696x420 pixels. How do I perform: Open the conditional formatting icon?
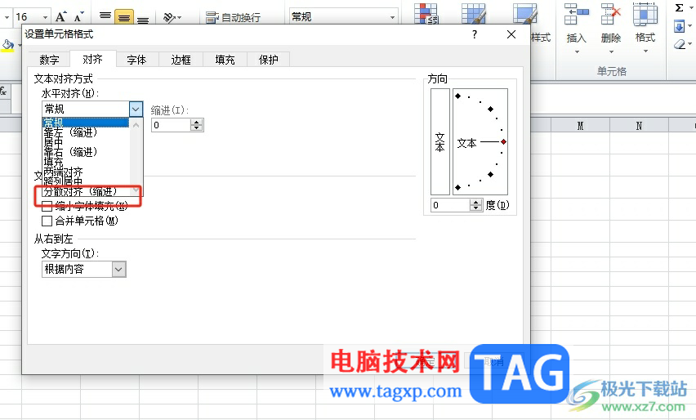click(x=426, y=13)
